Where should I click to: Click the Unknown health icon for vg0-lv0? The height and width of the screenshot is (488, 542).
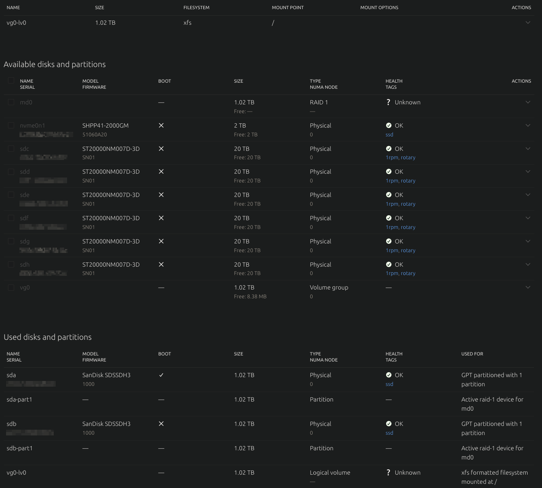click(388, 473)
